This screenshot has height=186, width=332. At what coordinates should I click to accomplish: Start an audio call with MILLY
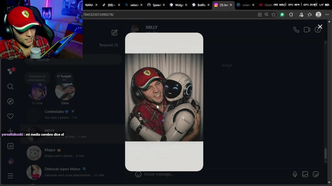point(296,30)
